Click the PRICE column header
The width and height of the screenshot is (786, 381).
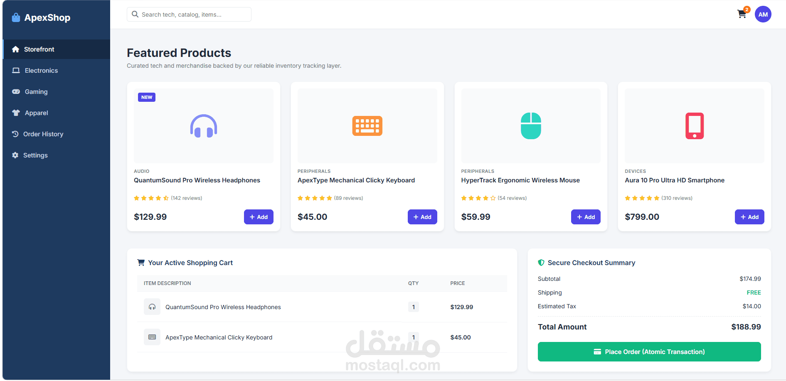coord(458,283)
